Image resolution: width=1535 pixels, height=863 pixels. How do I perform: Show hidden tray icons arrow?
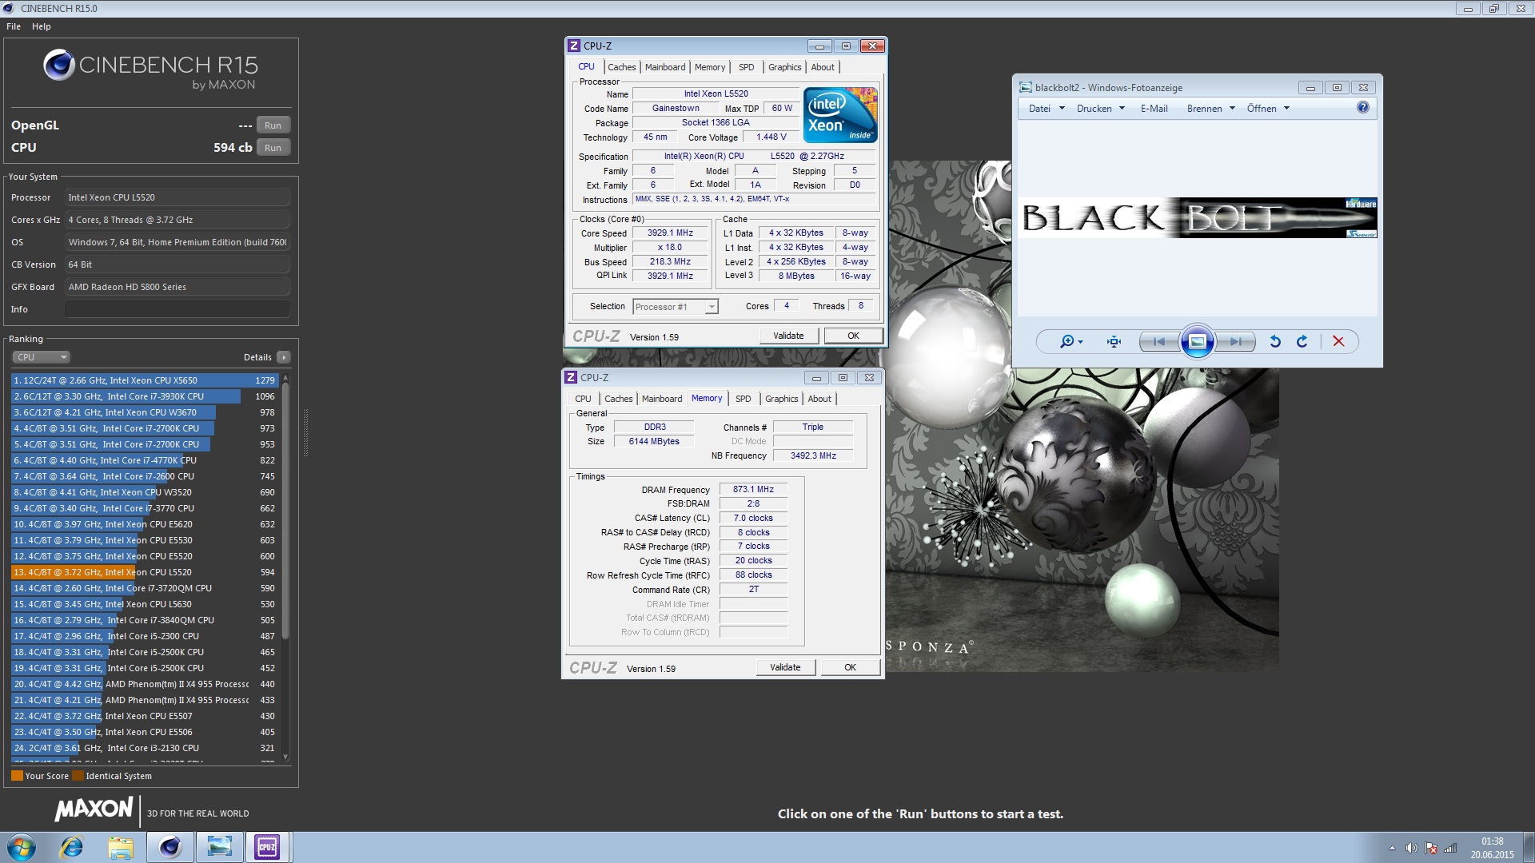(x=1392, y=849)
